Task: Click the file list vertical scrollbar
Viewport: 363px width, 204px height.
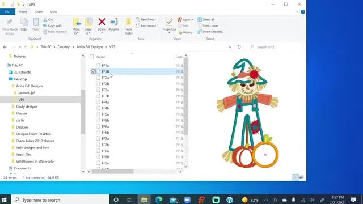Action: click(185, 96)
